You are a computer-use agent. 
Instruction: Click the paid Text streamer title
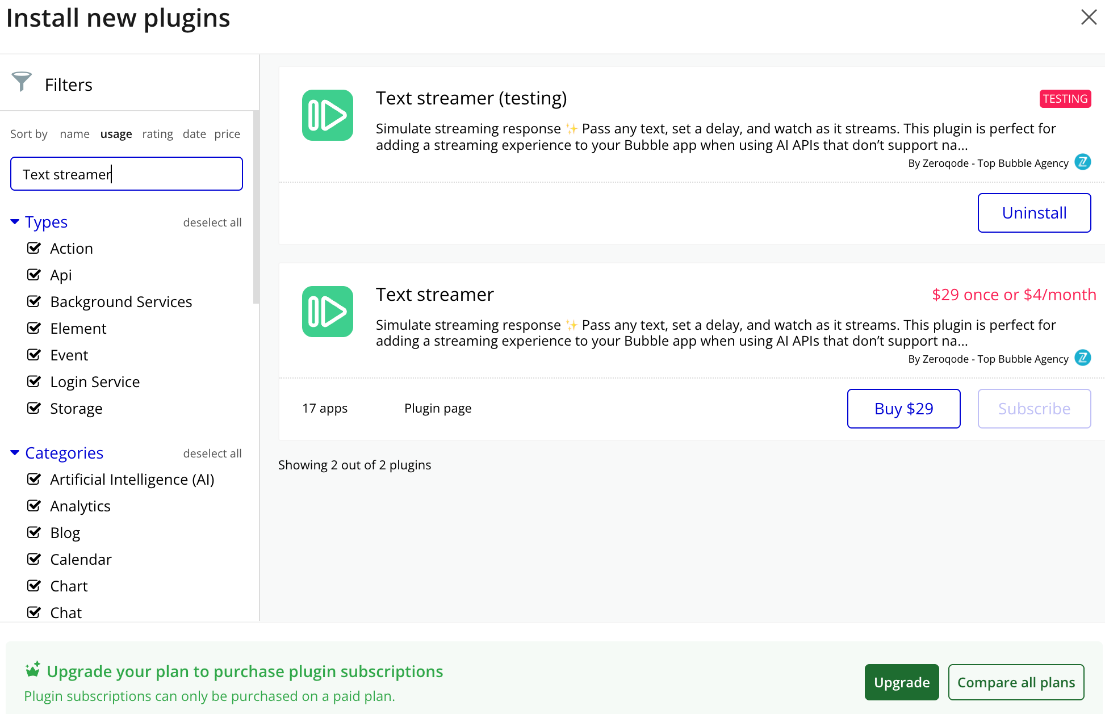(x=435, y=295)
